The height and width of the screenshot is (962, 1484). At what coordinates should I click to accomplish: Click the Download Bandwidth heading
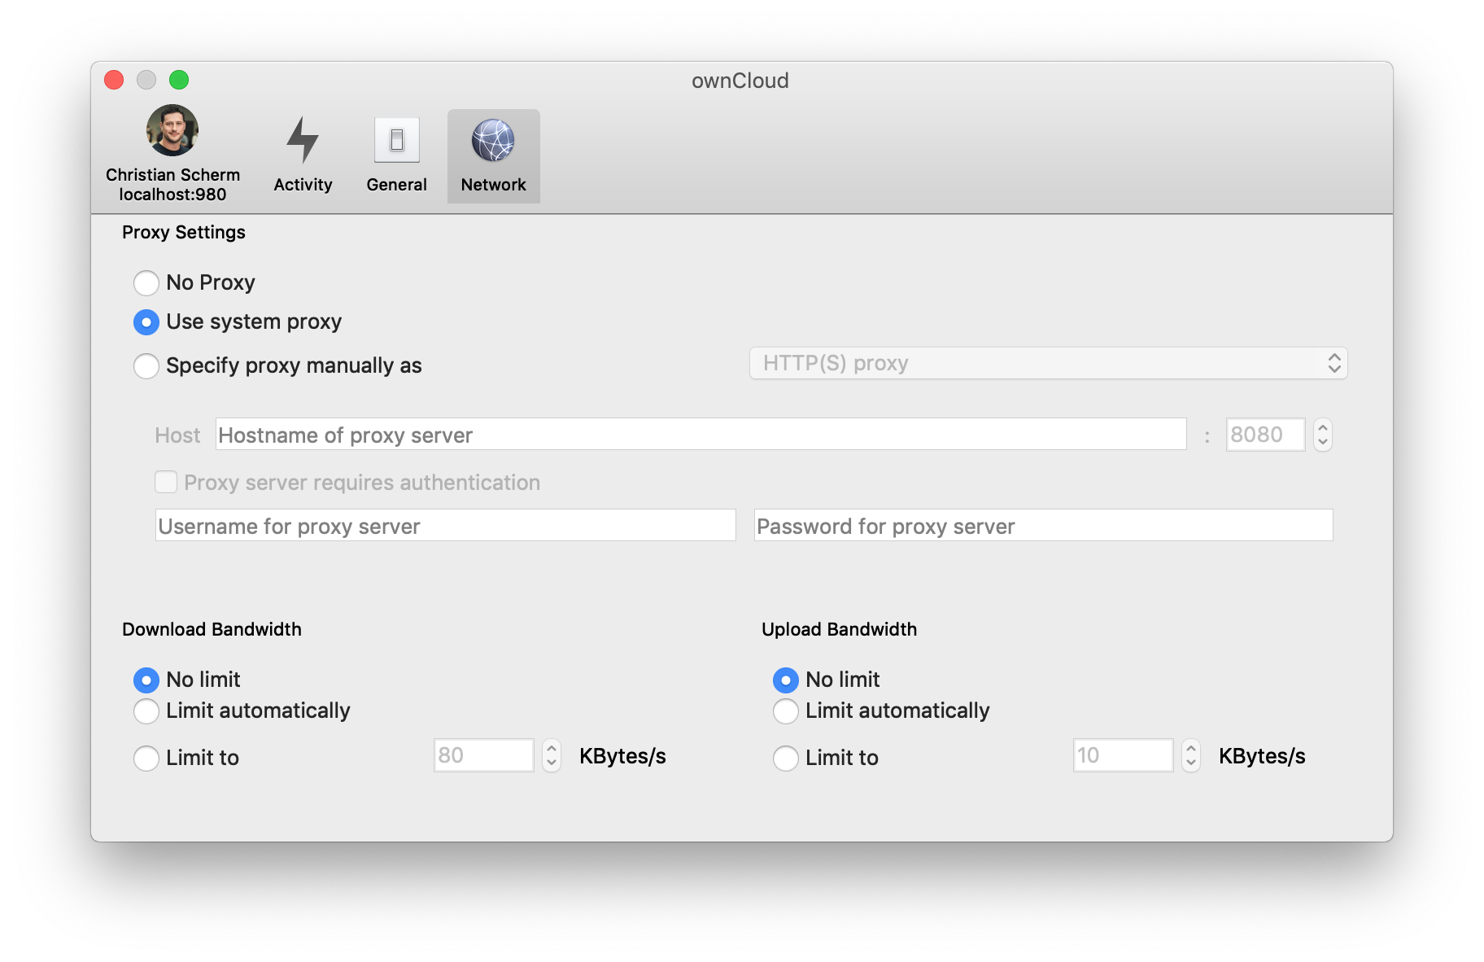click(212, 629)
